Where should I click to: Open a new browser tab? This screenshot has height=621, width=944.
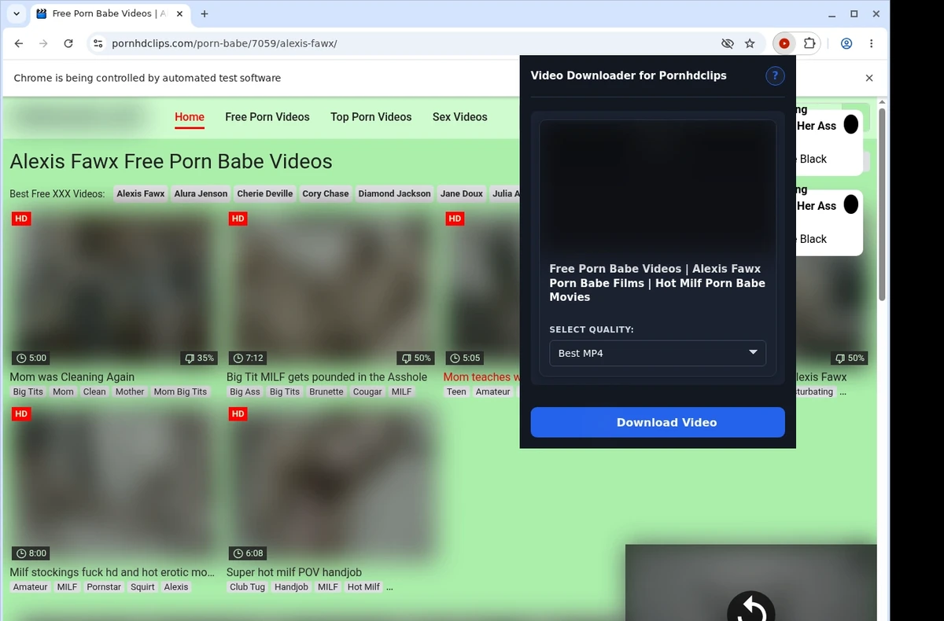pos(205,13)
